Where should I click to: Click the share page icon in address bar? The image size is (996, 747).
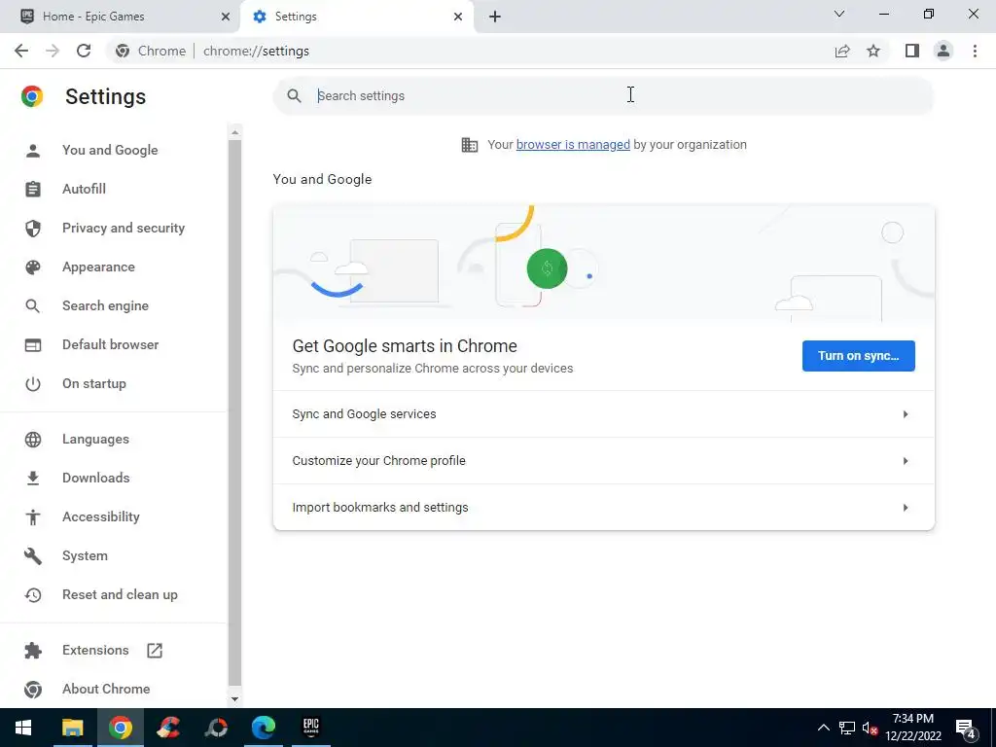pos(842,51)
